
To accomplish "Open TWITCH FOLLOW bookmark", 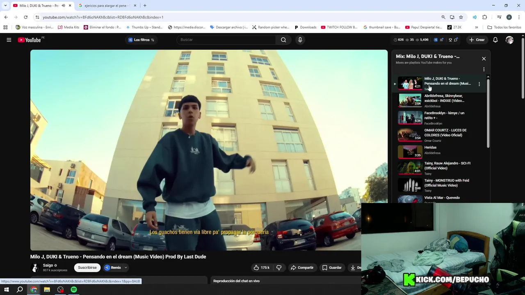I will [339, 27].
